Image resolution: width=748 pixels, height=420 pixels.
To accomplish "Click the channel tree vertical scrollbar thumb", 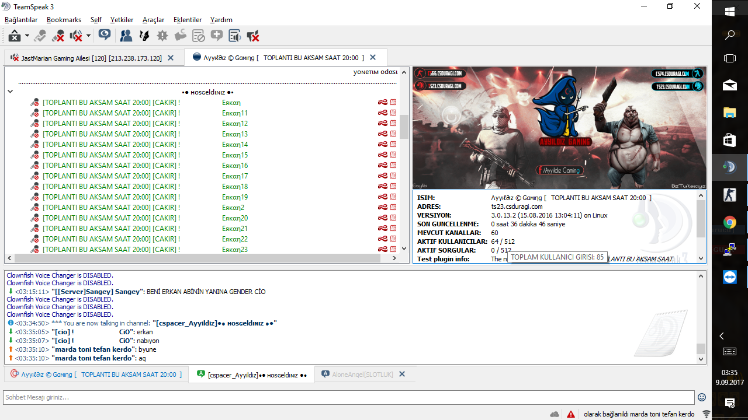I will (404, 127).
